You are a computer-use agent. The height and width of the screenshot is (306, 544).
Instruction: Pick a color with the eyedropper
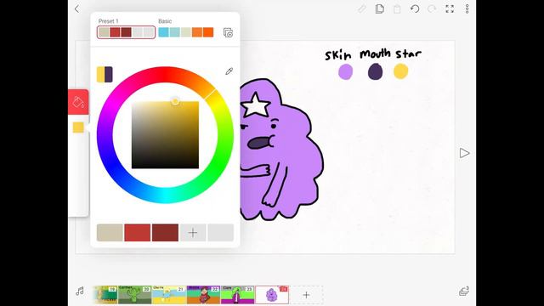tap(229, 71)
